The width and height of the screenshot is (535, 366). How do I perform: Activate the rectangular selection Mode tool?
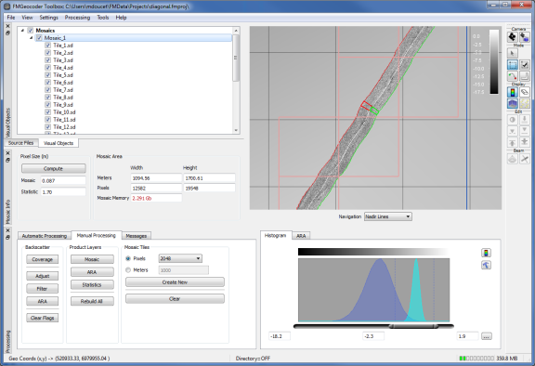coord(512,64)
